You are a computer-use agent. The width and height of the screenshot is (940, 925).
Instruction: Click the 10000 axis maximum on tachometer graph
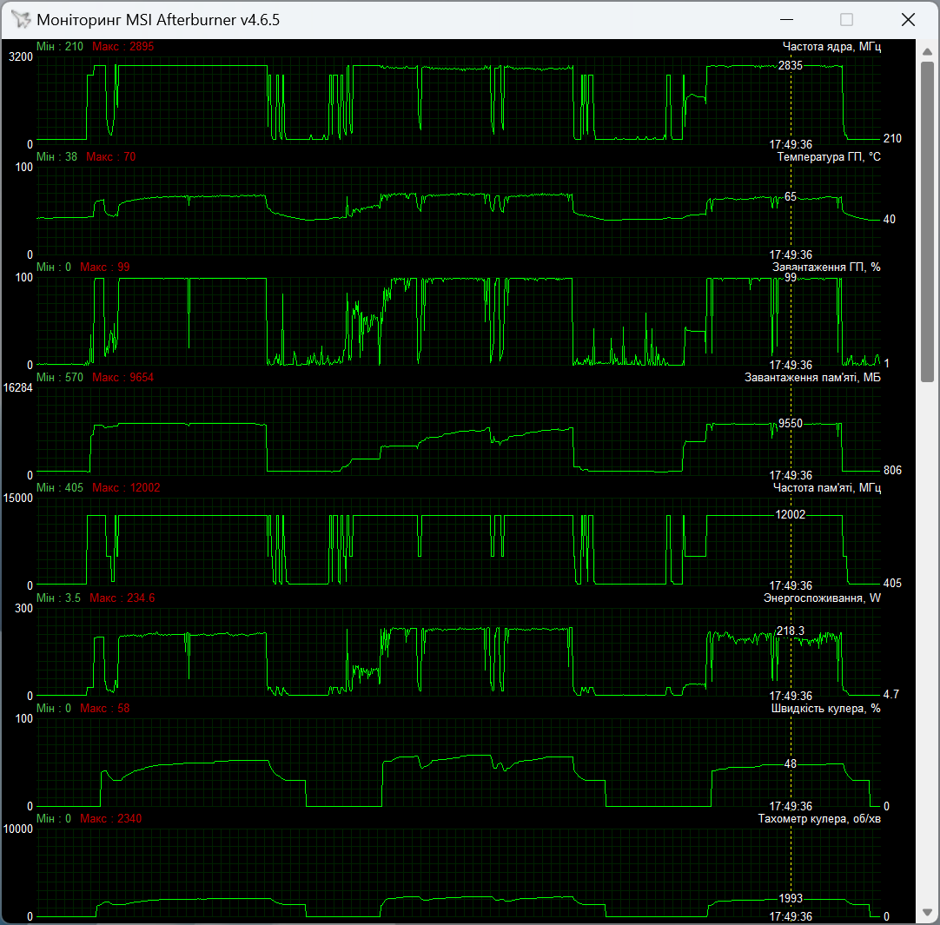(x=18, y=829)
